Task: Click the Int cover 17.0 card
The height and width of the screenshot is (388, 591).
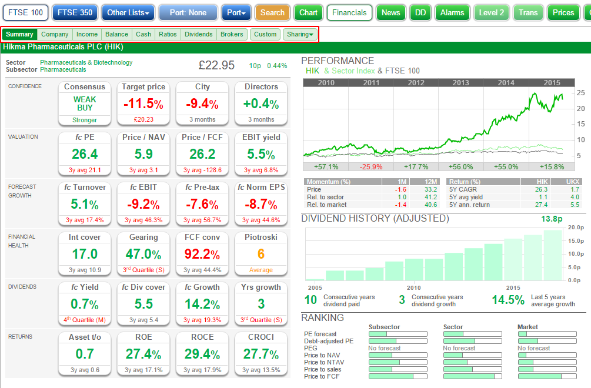Action: pos(85,254)
